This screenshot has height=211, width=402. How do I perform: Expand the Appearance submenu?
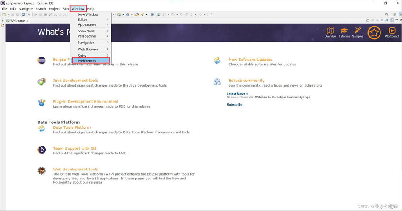tap(91, 24)
